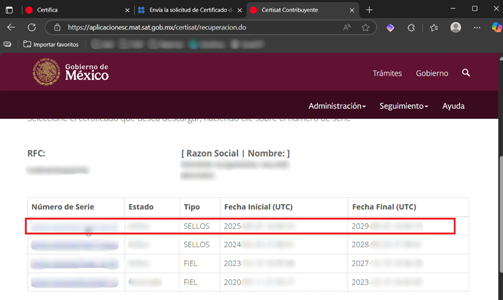Open the favorites list icon in the toolbar
Viewport: 503px width, 300px height.
434,27
